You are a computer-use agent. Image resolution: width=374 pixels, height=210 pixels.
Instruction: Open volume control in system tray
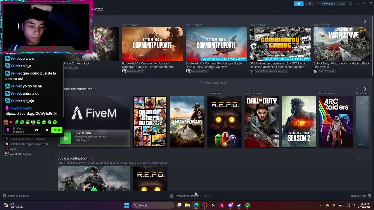pos(354,205)
